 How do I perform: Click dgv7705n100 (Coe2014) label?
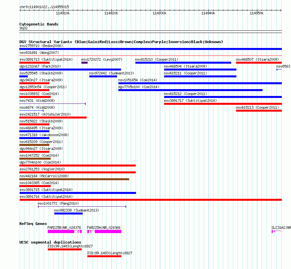[x=139, y=87]
